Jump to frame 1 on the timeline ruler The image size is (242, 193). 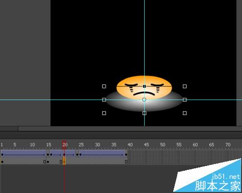pos(1,144)
